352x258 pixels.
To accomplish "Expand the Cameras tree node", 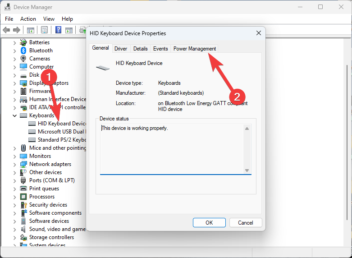I will (14, 59).
